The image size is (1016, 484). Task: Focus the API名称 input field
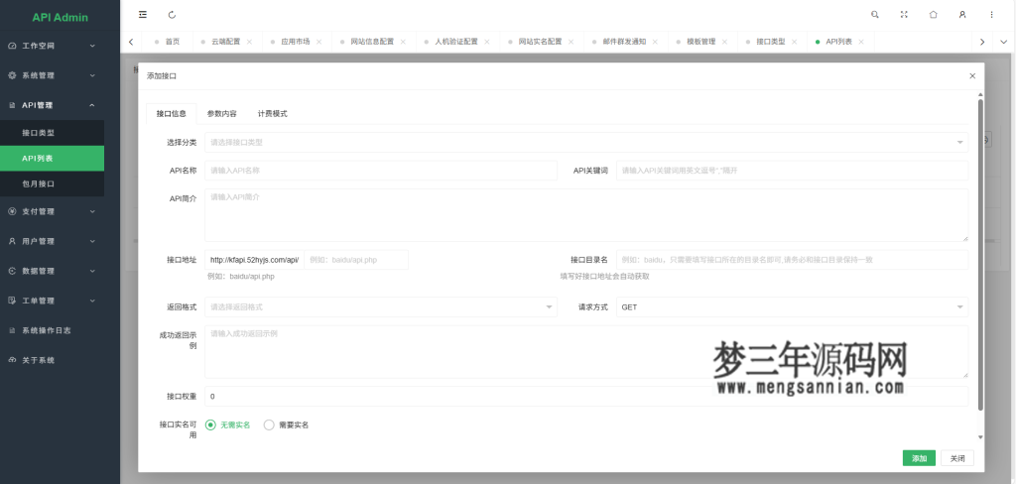(381, 171)
